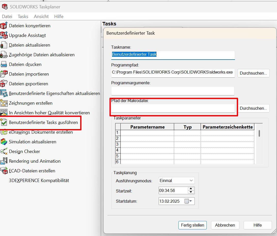This screenshot has height=236, width=277.
Task: Open the Startdatum date dropdown arrow
Action: [191, 201]
